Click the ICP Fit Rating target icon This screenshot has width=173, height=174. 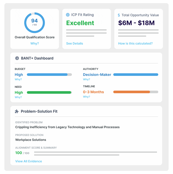pyautogui.click(x=68, y=15)
